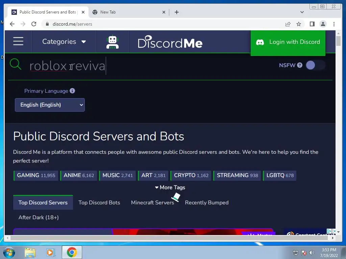This screenshot has width=346, height=259.
Task: Click the ad close X icon
Action: 334,231
